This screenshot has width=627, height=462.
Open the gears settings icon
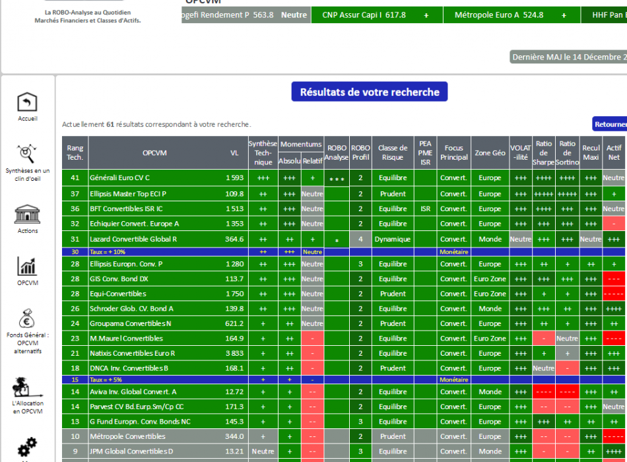point(27,447)
